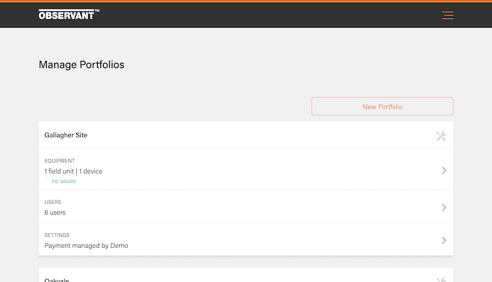Click the trademark symbol beside the logo
492x282 pixels.
pyautogui.click(x=97, y=11)
